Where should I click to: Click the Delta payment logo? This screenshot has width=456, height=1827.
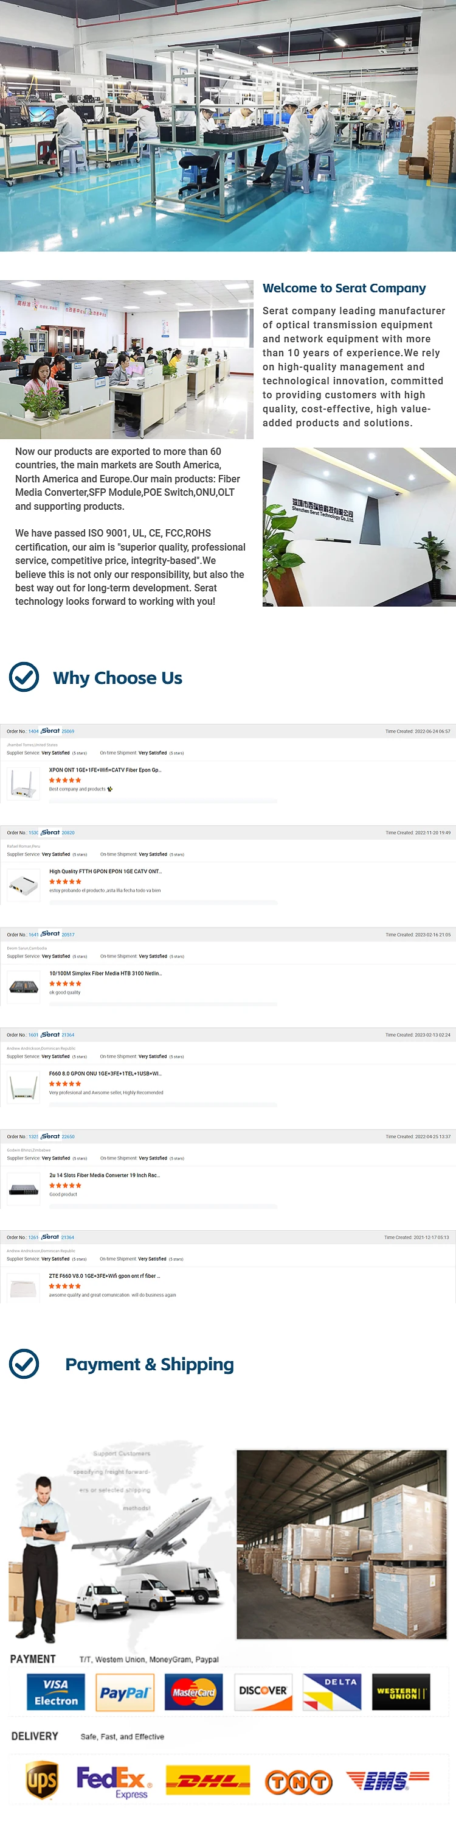[331, 1692]
